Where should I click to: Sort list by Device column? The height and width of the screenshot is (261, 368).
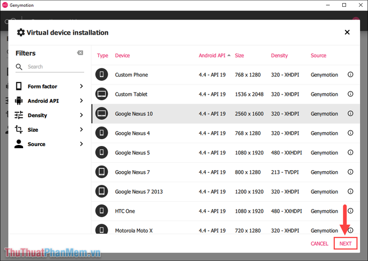coord(122,56)
